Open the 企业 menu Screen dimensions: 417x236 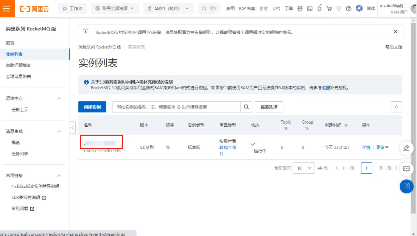click(264, 9)
